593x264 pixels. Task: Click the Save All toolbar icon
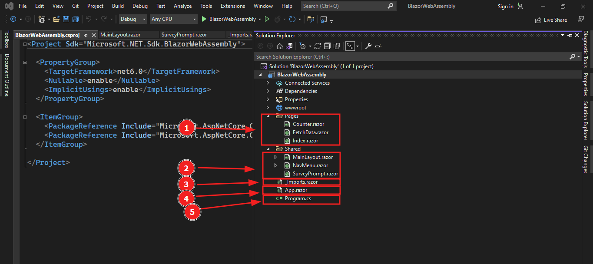click(75, 19)
